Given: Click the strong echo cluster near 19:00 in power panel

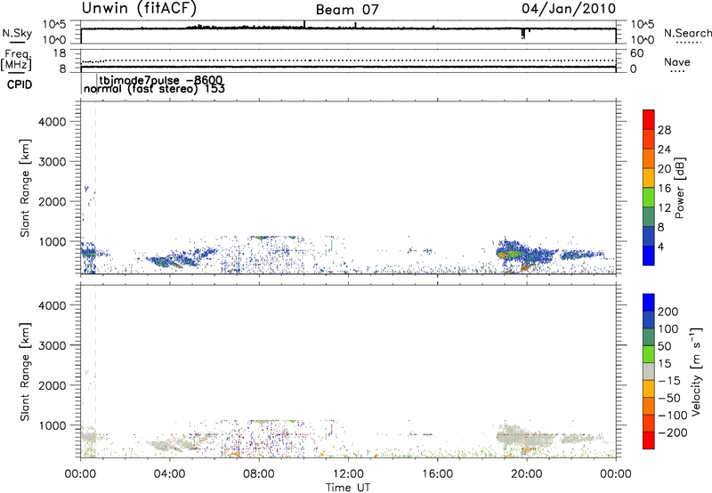Looking at the screenshot, I should (x=511, y=254).
